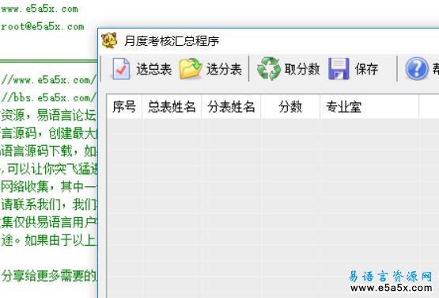439x298 pixels.
Task: Click the root@e5a5x.com text in background window
Action: click(x=42, y=27)
